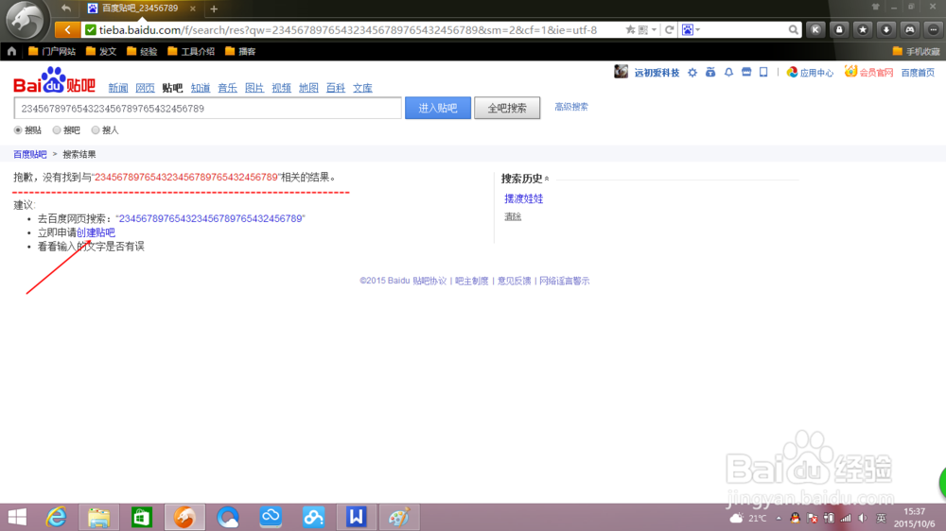Viewport: 946px width, 531px height.
Task: Open downloads with the down-arrow toolbar icon
Action: click(x=886, y=29)
